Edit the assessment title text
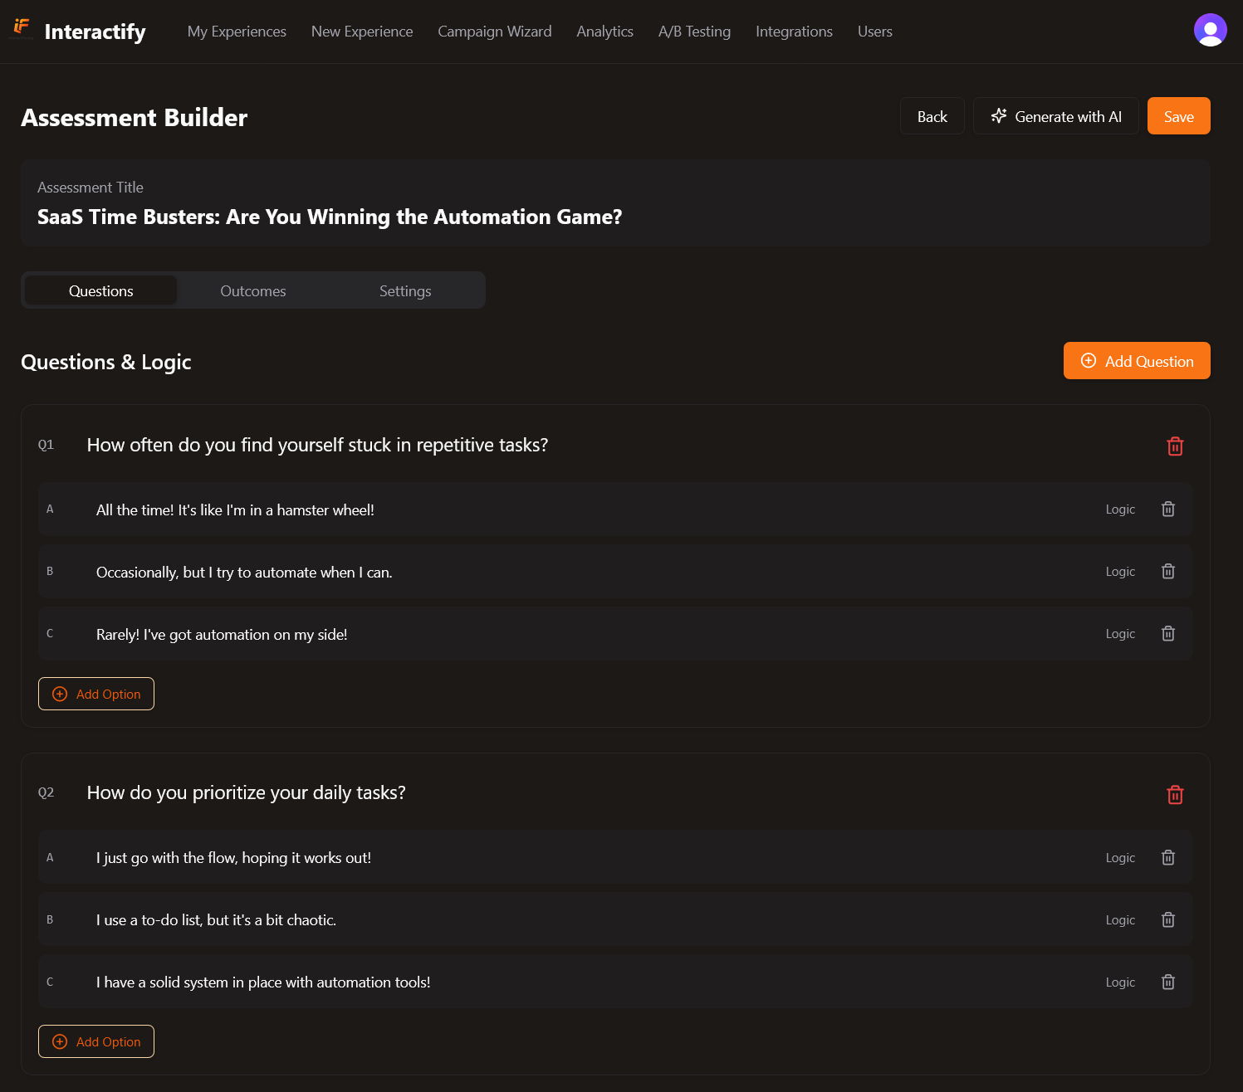Image resolution: width=1243 pixels, height=1092 pixels. click(329, 217)
